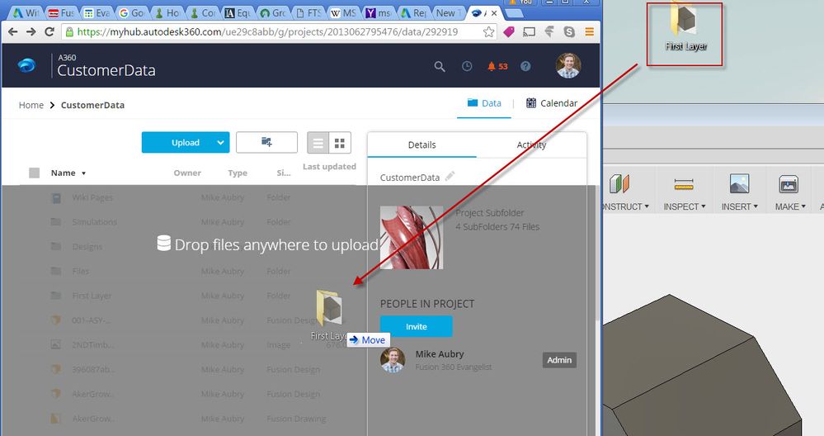Viewport: 824px width, 436px height.
Task: Open recent history clock icon
Action: coord(467,66)
